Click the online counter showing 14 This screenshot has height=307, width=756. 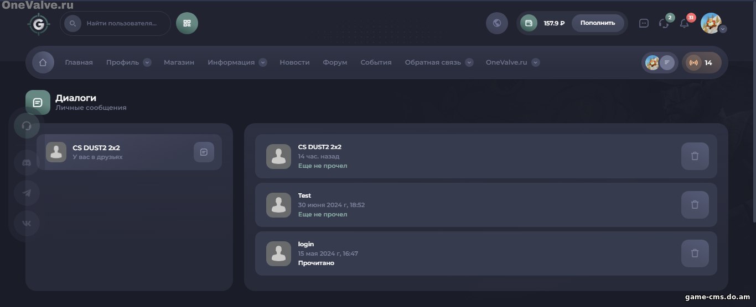pyautogui.click(x=701, y=62)
